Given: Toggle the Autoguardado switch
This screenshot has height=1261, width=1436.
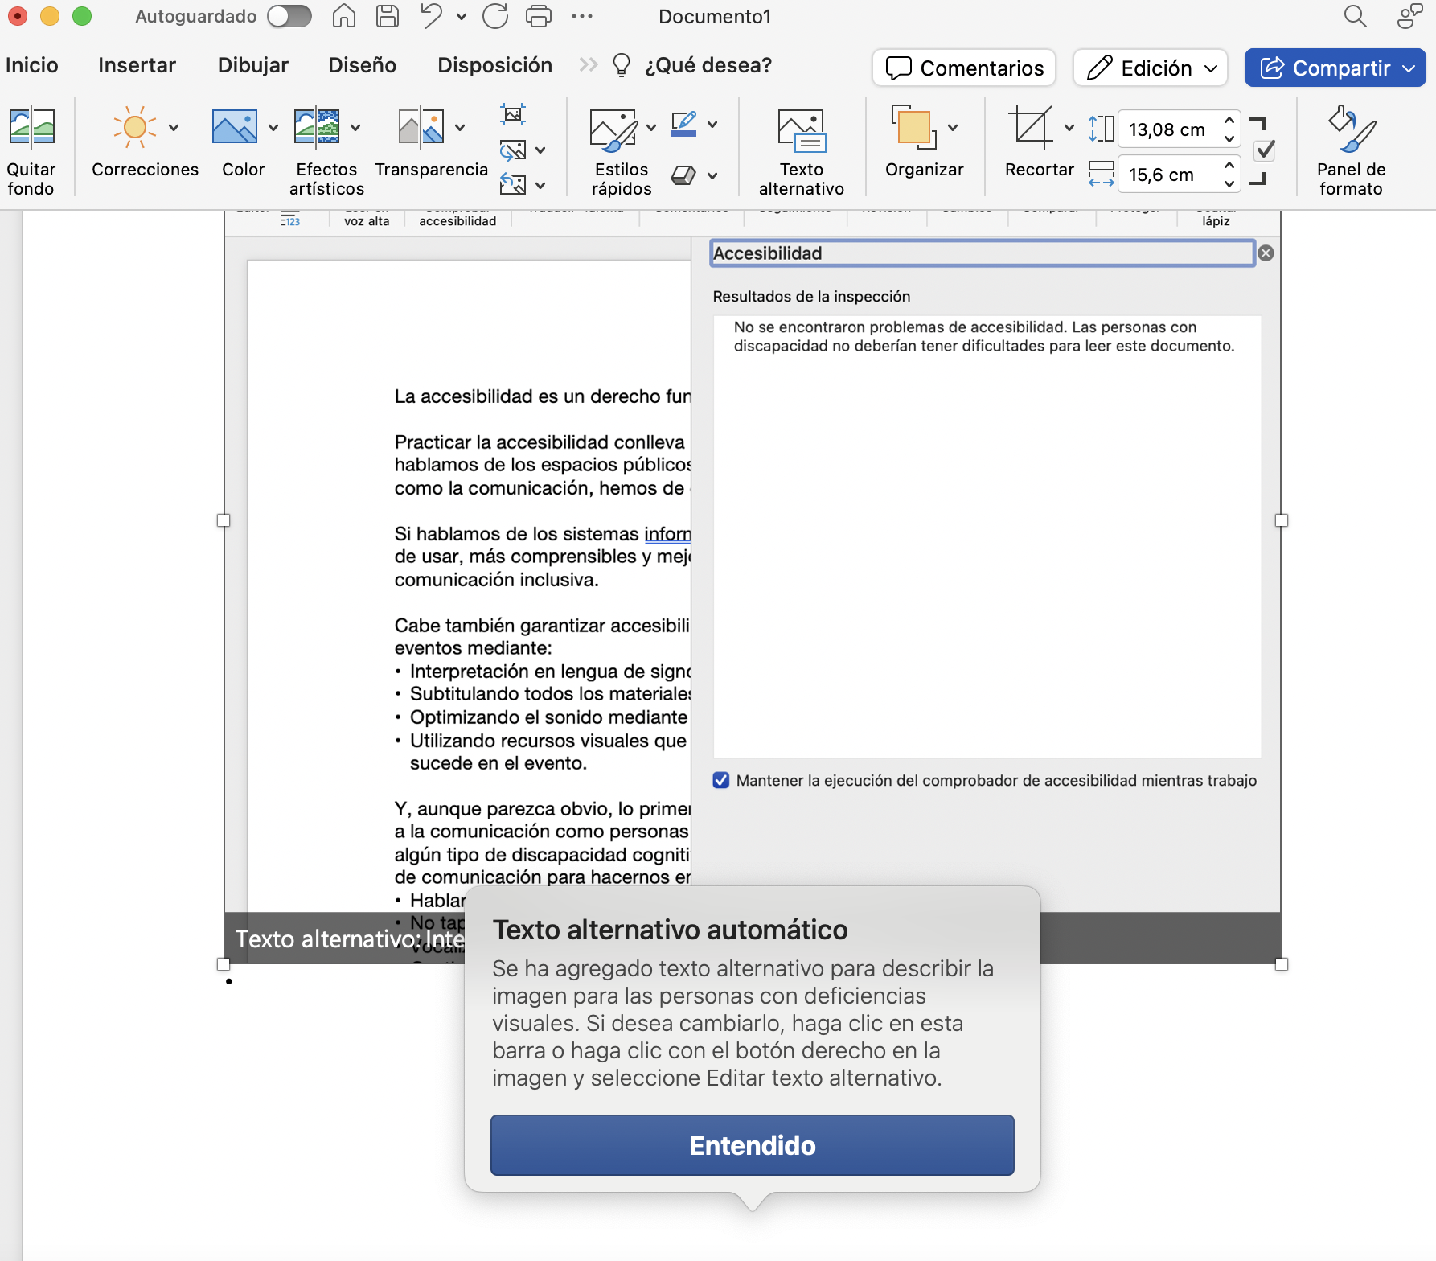Looking at the screenshot, I should pyautogui.click(x=288, y=16).
